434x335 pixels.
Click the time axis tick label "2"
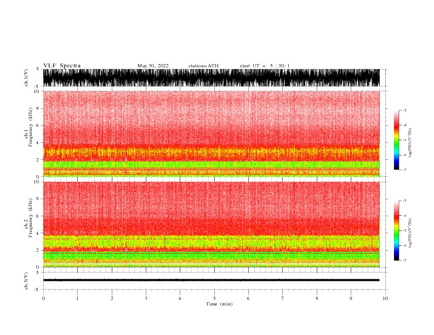pyautogui.click(x=112, y=298)
